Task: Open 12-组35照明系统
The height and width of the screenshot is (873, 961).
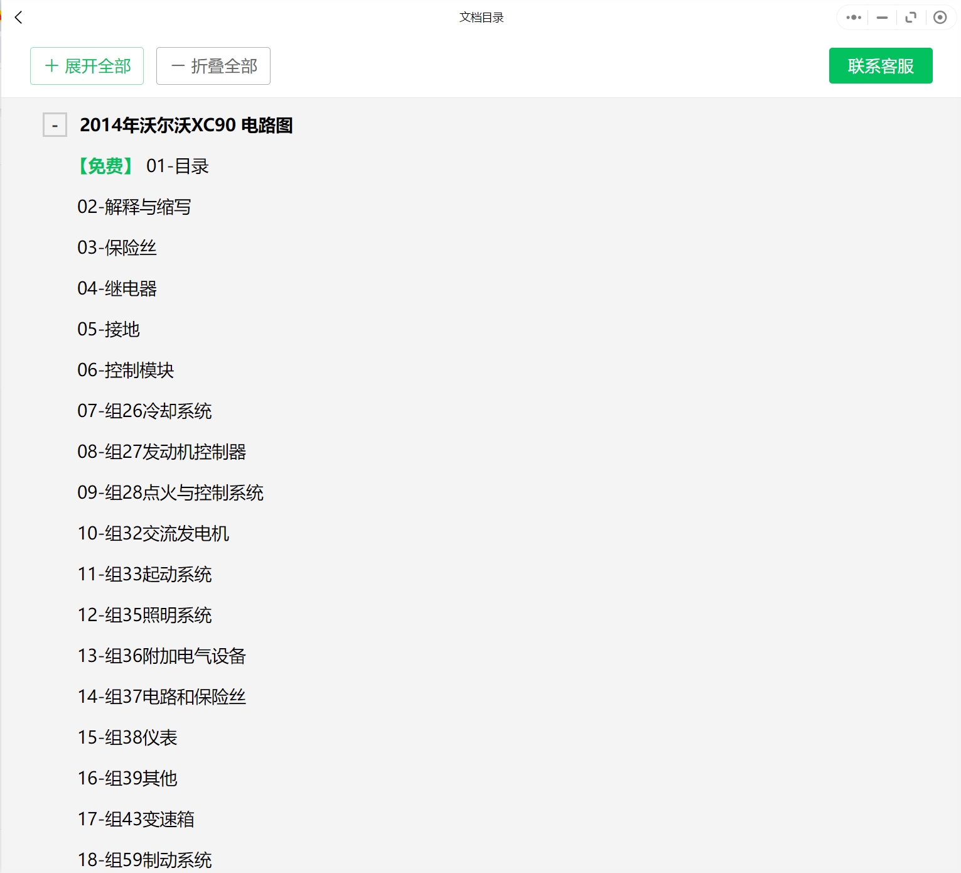Action: point(144,615)
